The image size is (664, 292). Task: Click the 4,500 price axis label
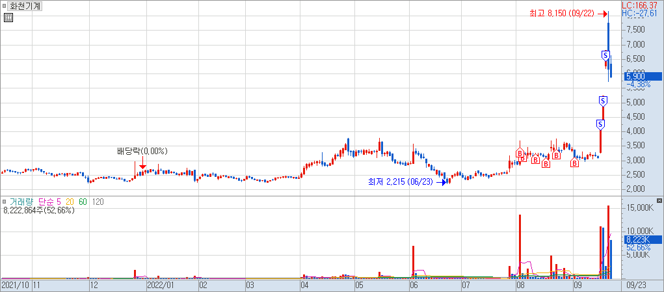[636, 117]
